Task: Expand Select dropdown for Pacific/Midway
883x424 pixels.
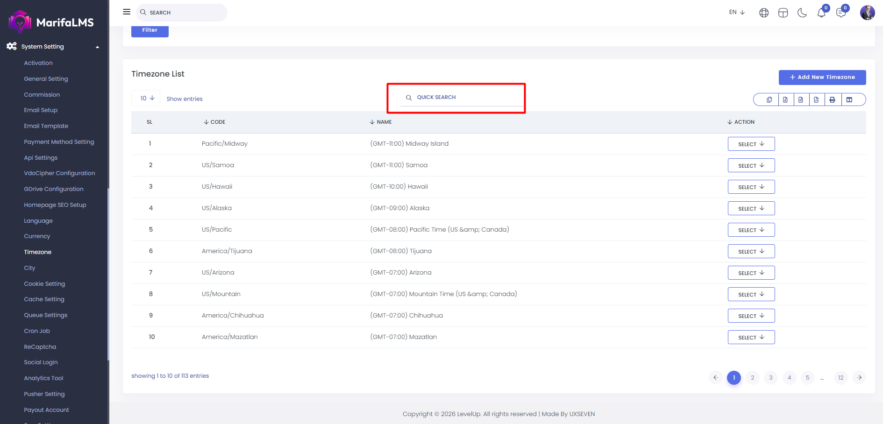Action: [751, 144]
